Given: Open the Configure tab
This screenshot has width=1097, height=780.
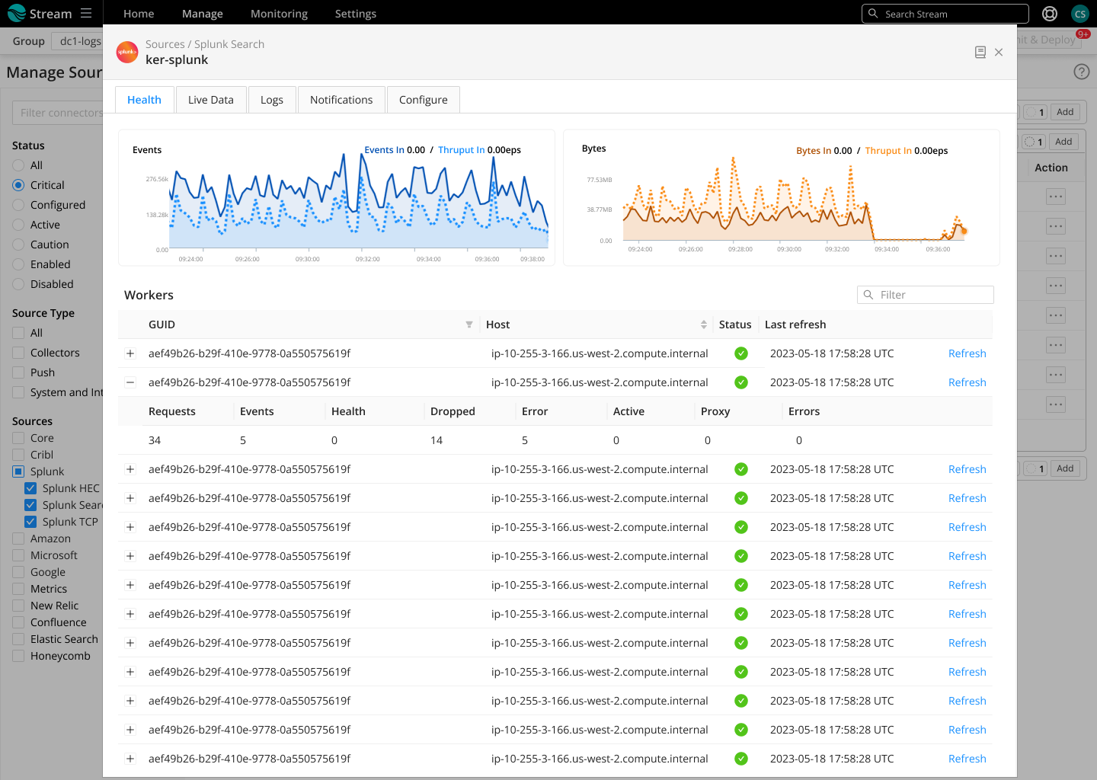Looking at the screenshot, I should coord(423,100).
